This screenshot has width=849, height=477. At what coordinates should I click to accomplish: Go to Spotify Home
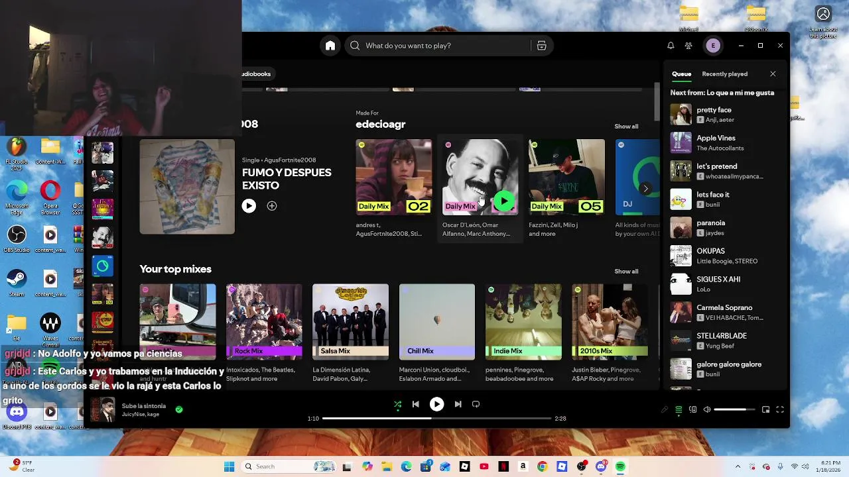click(x=330, y=46)
